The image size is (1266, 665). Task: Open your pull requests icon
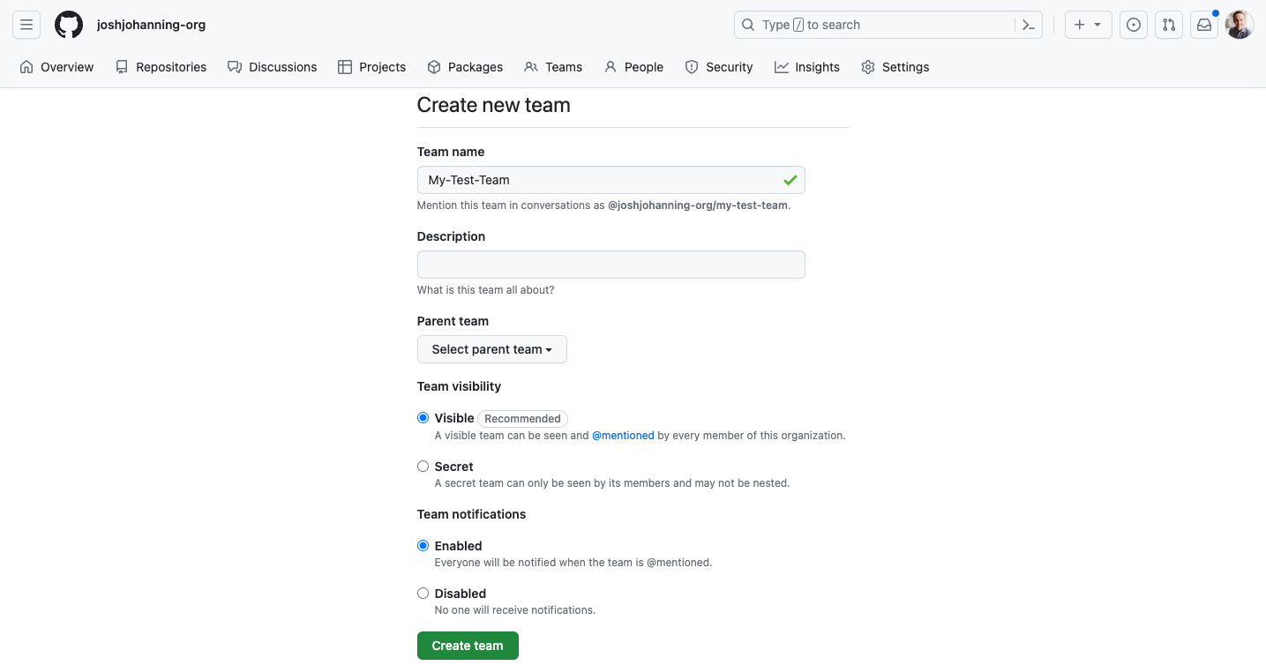1168,25
